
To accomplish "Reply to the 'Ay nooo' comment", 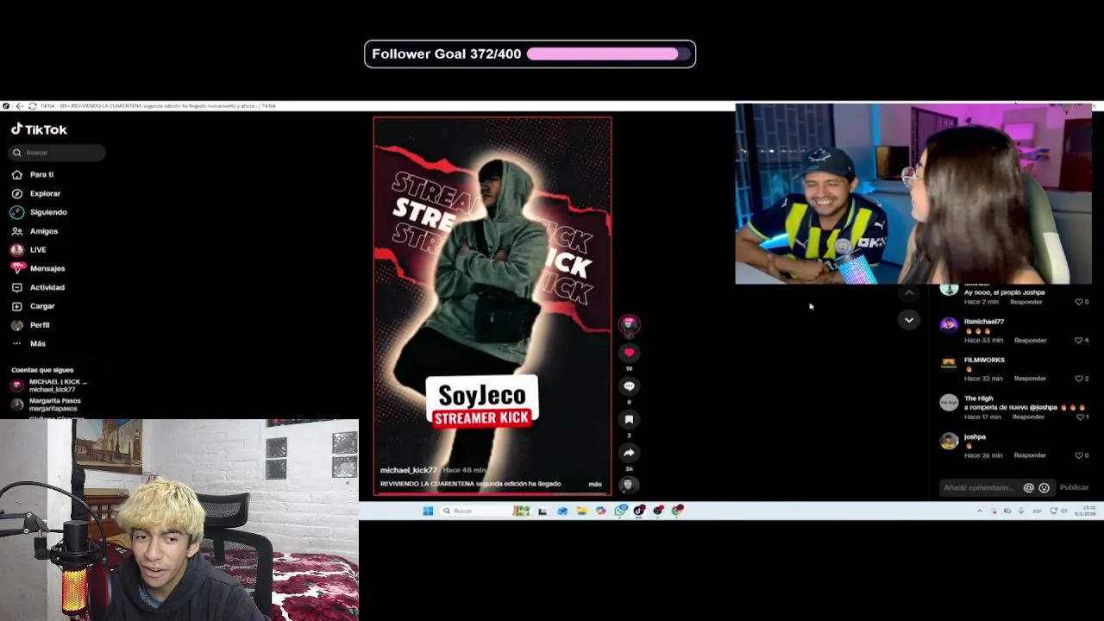I will tap(1026, 302).
